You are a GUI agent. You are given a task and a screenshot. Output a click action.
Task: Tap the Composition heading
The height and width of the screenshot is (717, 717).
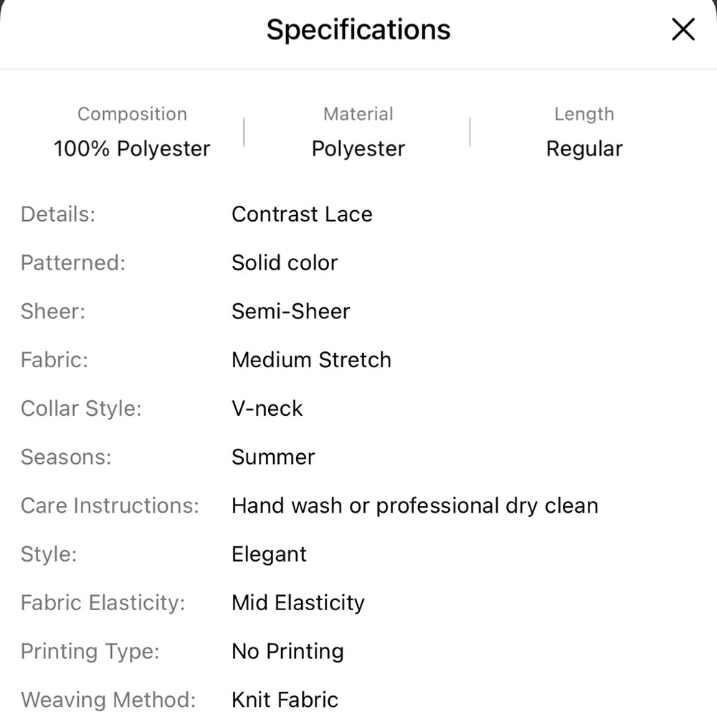(132, 114)
